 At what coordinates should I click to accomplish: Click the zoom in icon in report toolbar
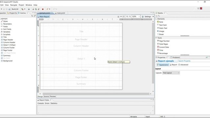click(127, 17)
